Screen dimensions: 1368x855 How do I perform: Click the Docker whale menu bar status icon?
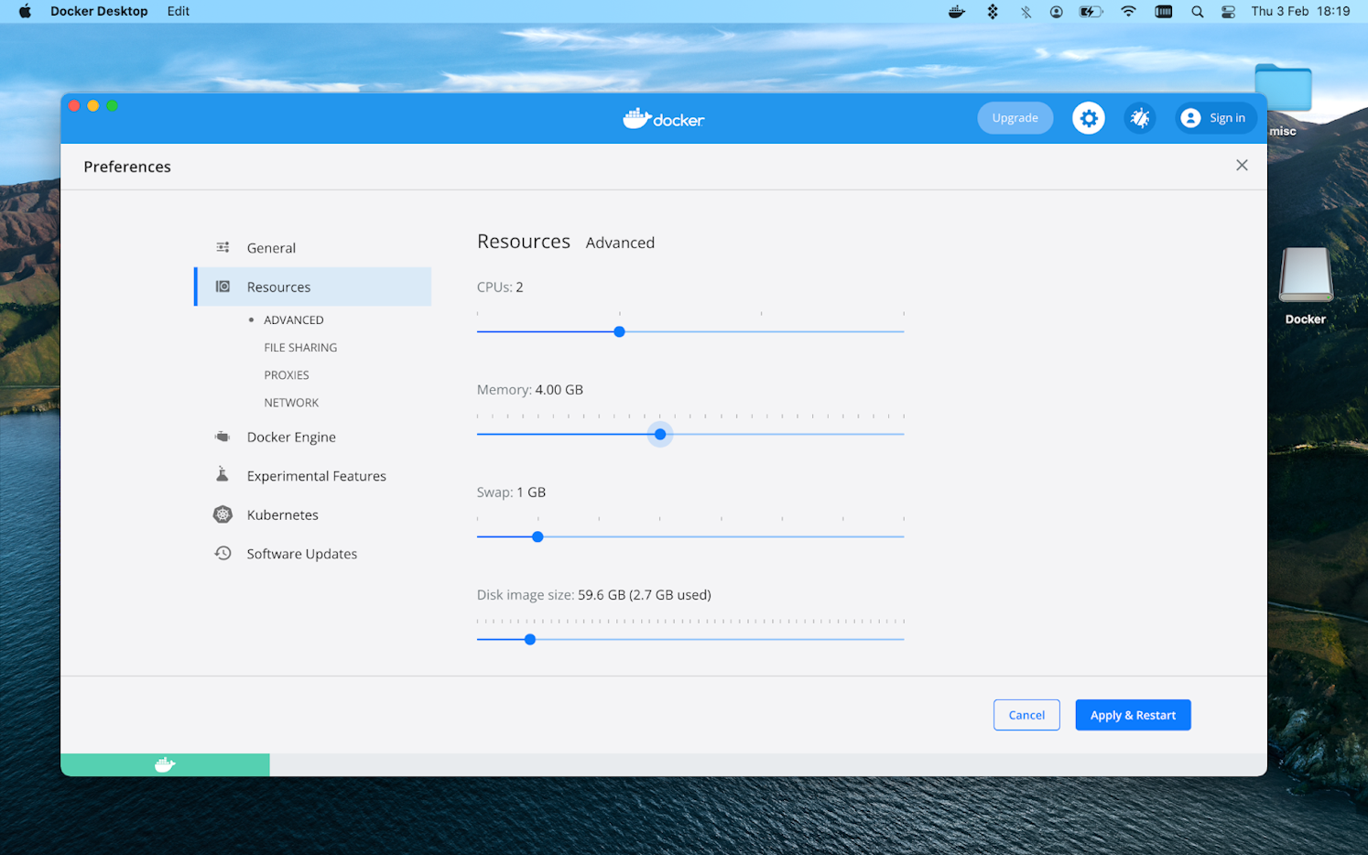point(956,11)
